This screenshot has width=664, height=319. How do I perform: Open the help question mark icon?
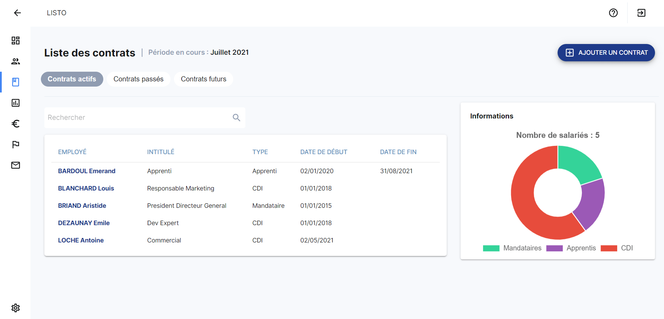tap(613, 13)
